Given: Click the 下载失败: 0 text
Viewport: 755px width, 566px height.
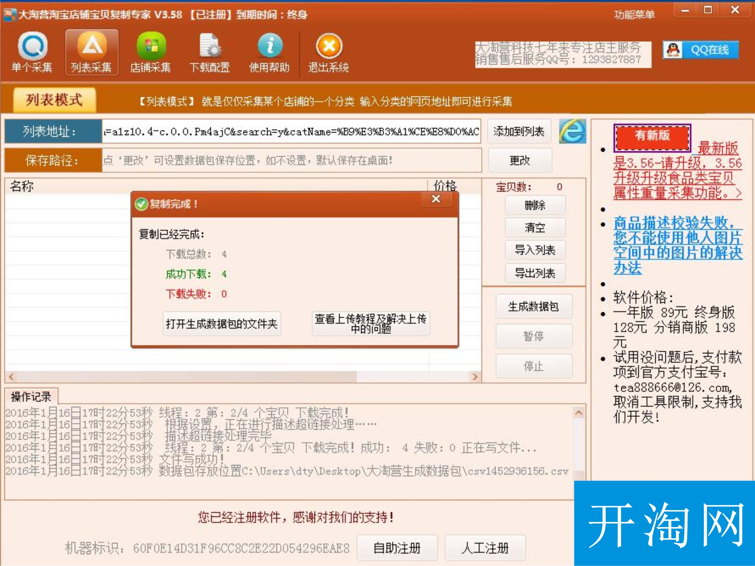Looking at the screenshot, I should click(196, 294).
